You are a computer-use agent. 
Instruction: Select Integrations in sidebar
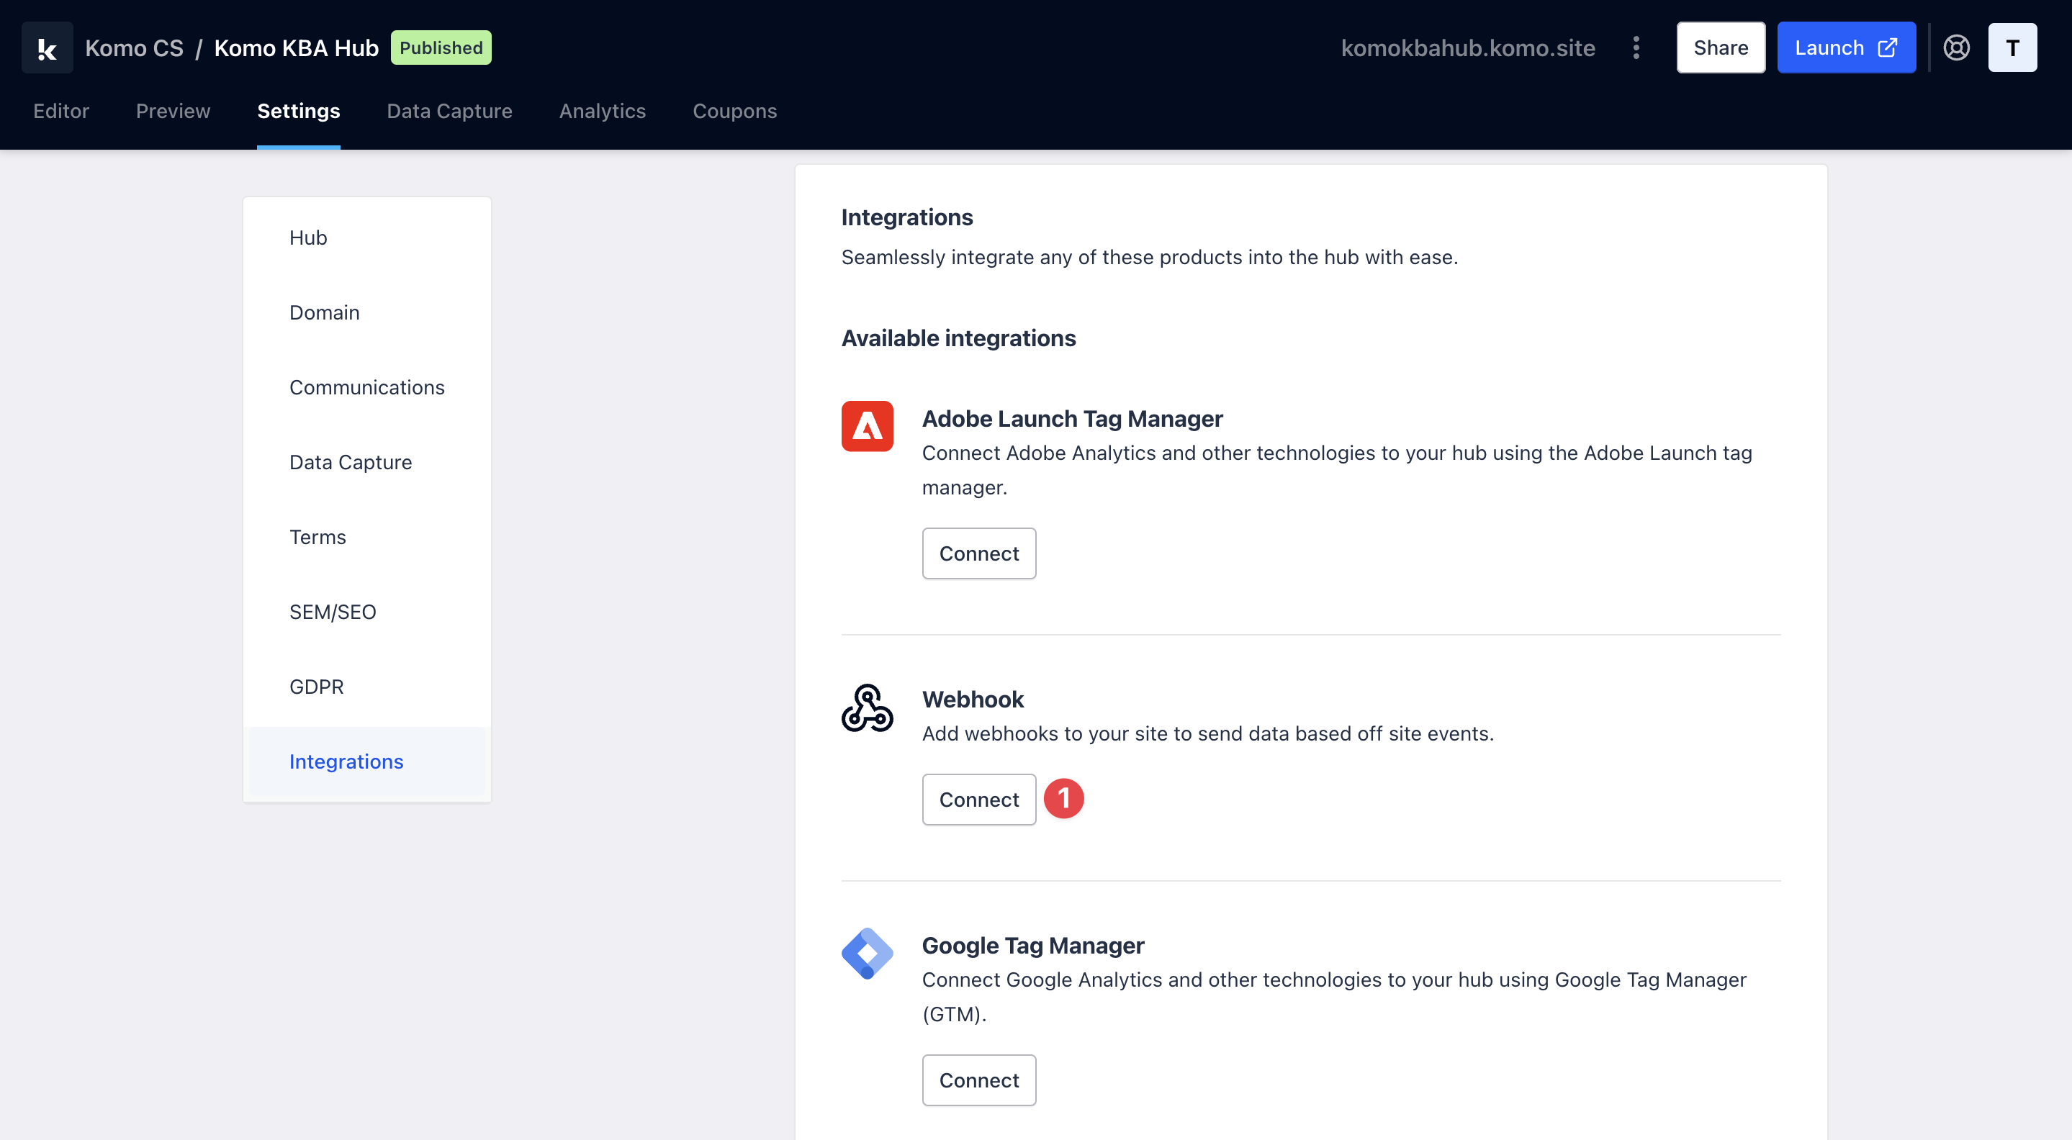click(x=366, y=761)
